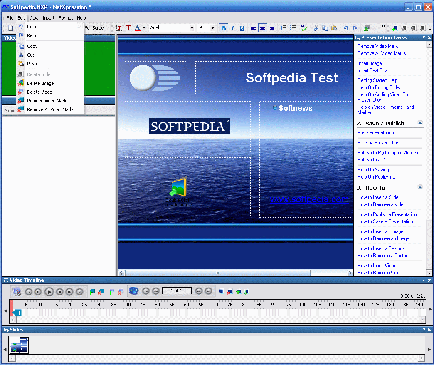Click the Insert Image task link
The height and width of the screenshot is (365, 434).
tap(370, 63)
